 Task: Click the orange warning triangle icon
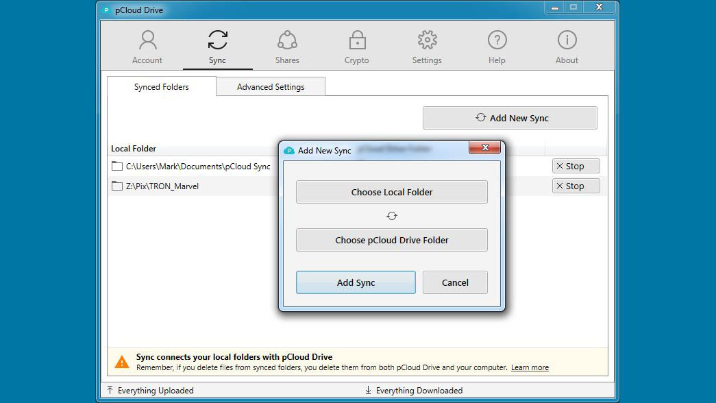click(x=121, y=362)
